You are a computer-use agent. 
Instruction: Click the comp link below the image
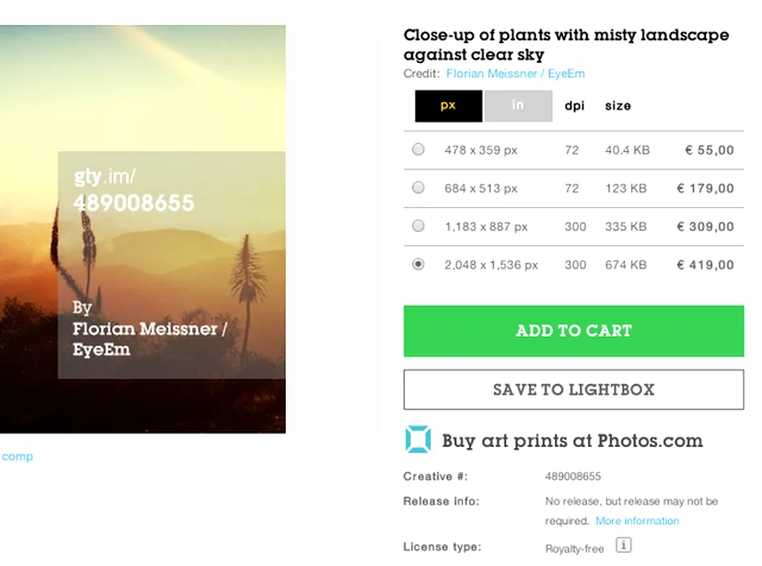click(17, 456)
